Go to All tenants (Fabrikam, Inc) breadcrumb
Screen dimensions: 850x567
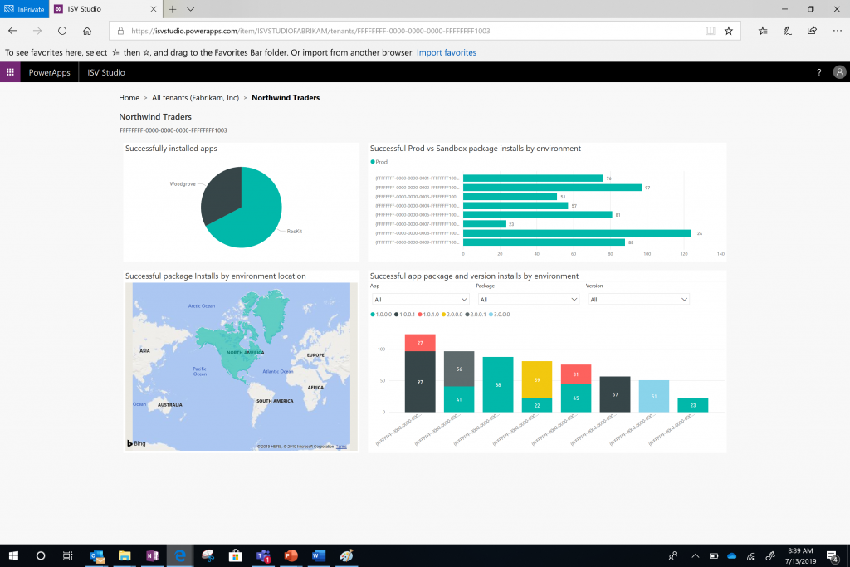coord(195,98)
